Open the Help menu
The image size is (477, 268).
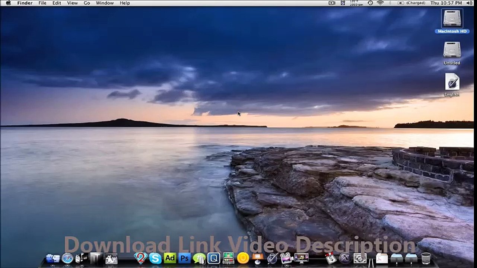[125, 3]
